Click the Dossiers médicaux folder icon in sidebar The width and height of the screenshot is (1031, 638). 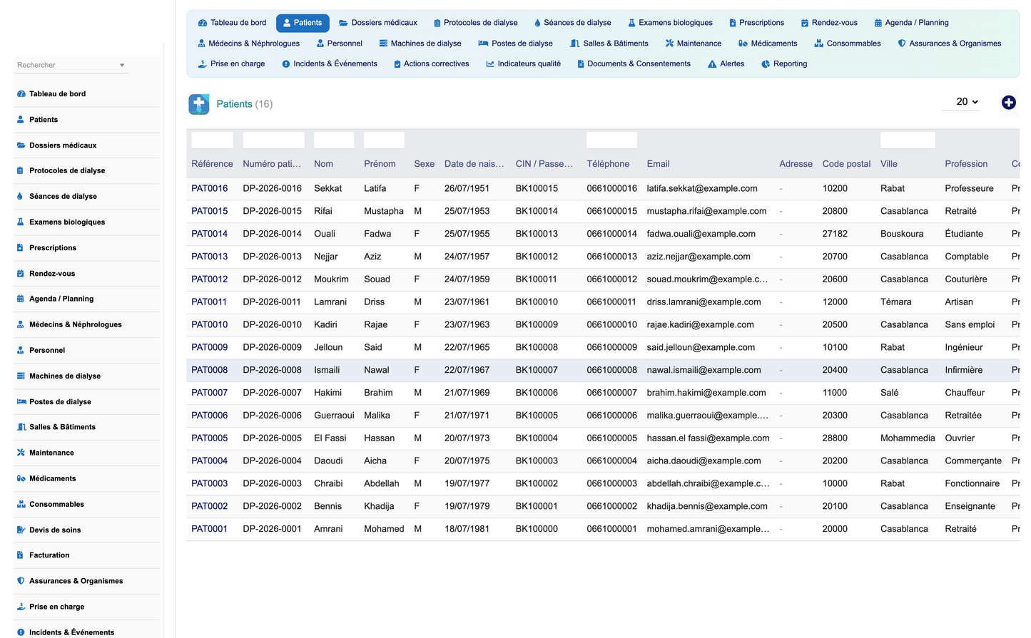tap(21, 145)
